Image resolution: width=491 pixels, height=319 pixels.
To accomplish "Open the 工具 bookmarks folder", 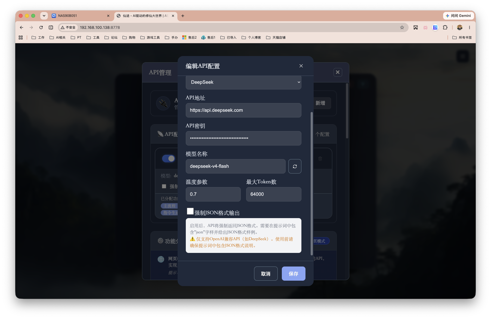I will click(93, 38).
